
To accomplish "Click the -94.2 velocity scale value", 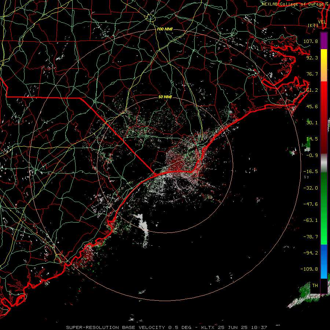I will (x=311, y=253).
